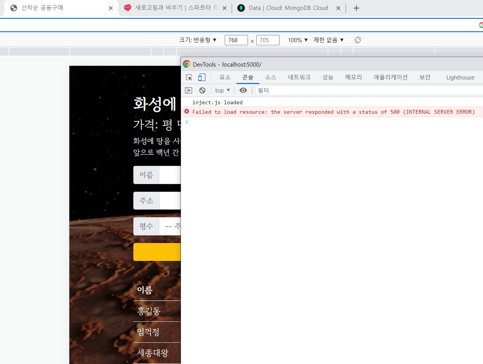Toggle the device toolbar icon
The width and height of the screenshot is (483, 364).
pyautogui.click(x=202, y=78)
